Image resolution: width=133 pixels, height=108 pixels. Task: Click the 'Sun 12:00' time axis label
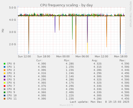[x=24, y=57]
